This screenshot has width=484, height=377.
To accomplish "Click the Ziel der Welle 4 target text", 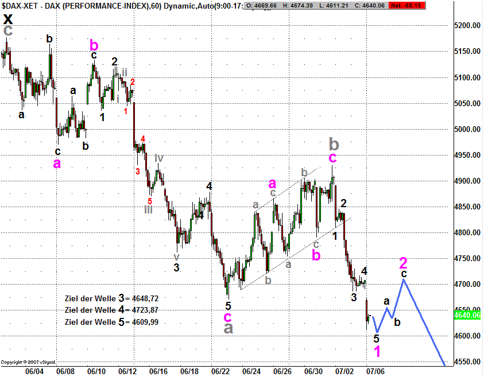I will point(111,310).
